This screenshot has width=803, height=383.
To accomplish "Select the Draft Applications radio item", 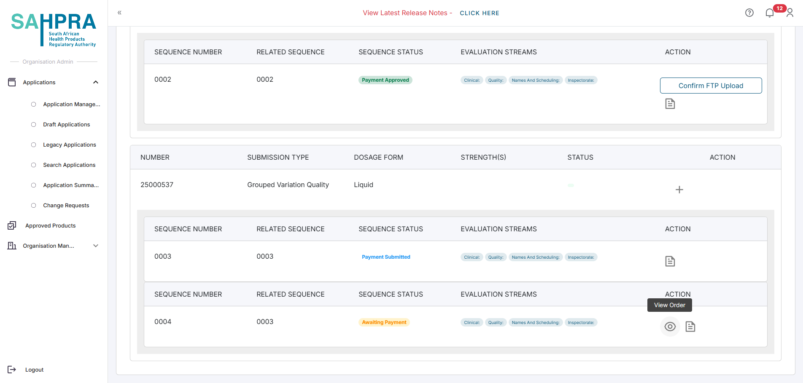I will pyautogui.click(x=34, y=124).
